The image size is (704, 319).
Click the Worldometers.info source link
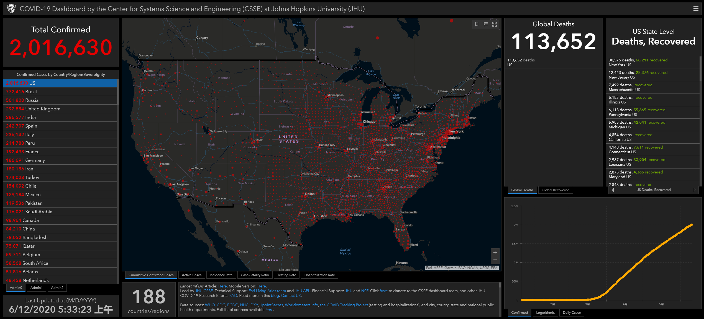301,305
